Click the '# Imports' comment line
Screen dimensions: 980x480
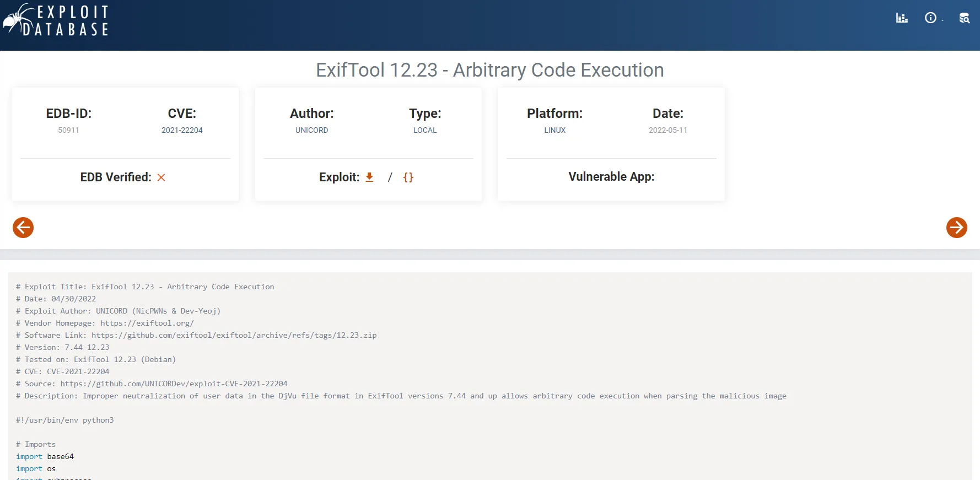(36, 444)
